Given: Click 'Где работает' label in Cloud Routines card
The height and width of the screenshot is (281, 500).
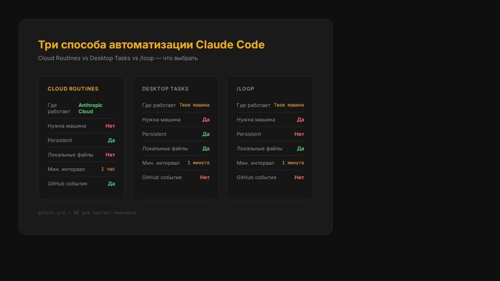Looking at the screenshot, I should coord(59,108).
